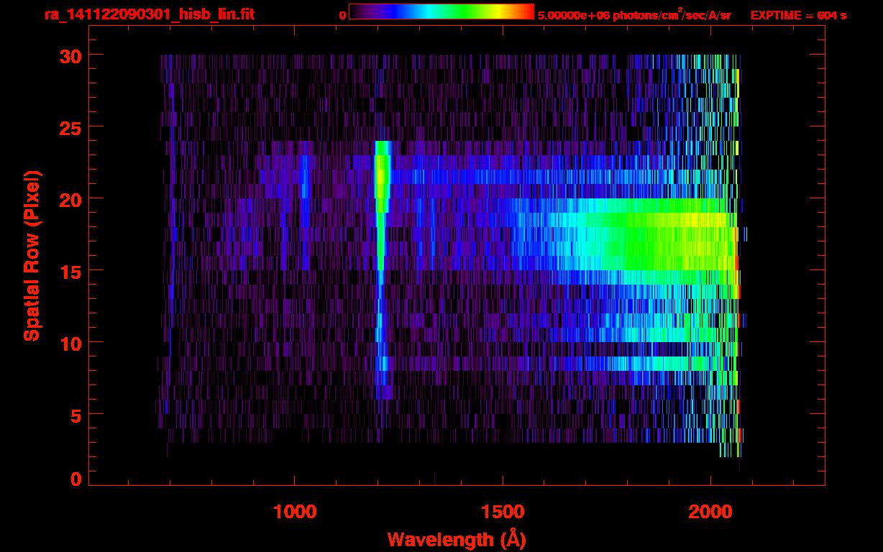The width and height of the screenshot is (883, 552).
Task: Click the rainbow color scale bar
Action: pyautogui.click(x=441, y=11)
